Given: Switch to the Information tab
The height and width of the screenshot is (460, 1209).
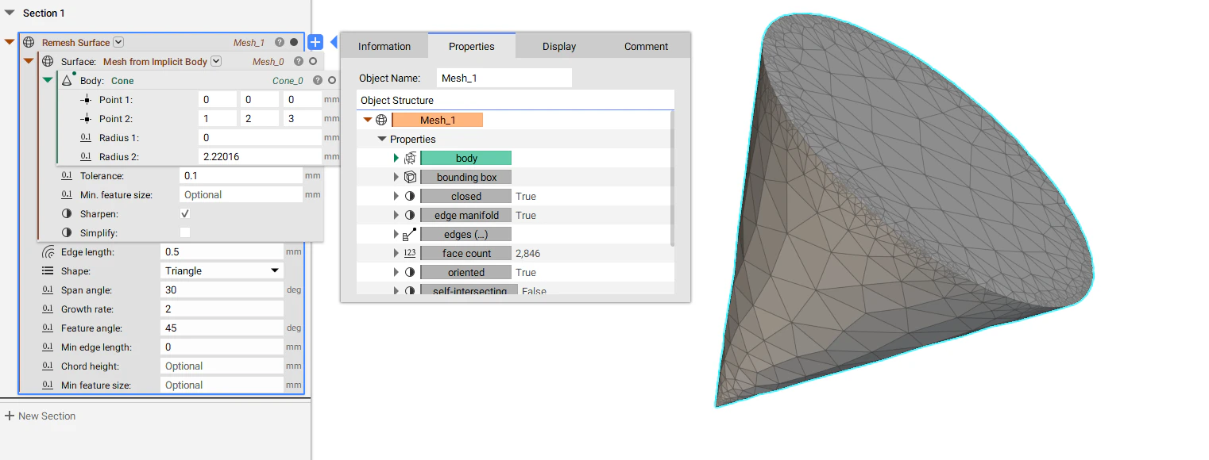Looking at the screenshot, I should coord(384,46).
